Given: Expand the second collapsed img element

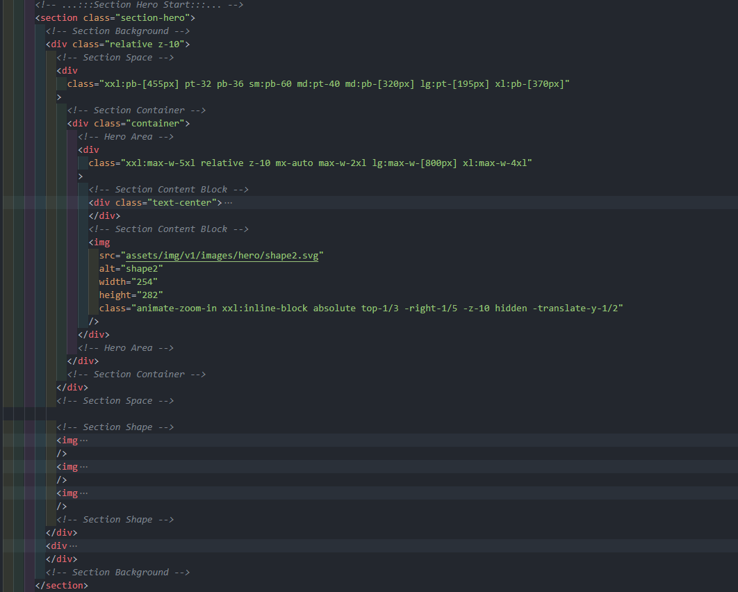Looking at the screenshot, I should click(x=84, y=466).
